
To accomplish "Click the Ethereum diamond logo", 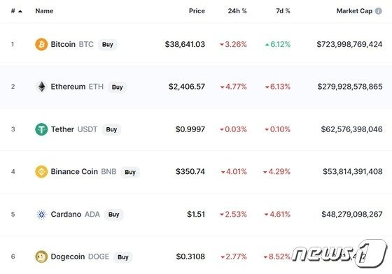I will click(41, 87).
